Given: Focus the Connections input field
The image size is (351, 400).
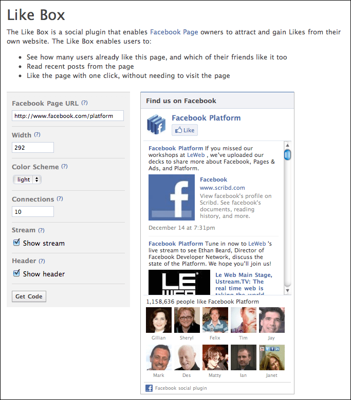Looking at the screenshot, I should (33, 211).
